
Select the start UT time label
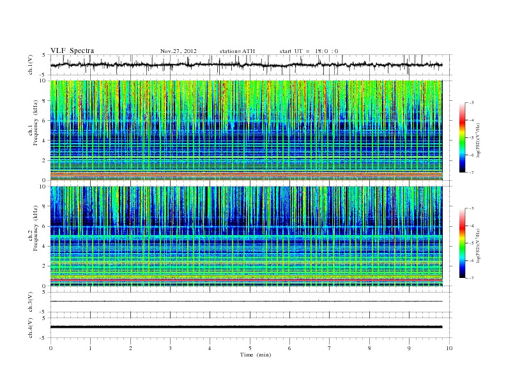309,51
